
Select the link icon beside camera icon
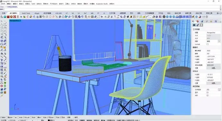coord(198,25)
